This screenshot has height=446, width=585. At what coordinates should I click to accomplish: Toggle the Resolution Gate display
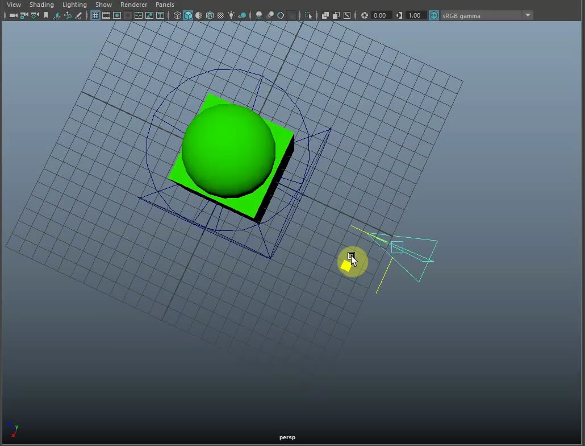117,15
